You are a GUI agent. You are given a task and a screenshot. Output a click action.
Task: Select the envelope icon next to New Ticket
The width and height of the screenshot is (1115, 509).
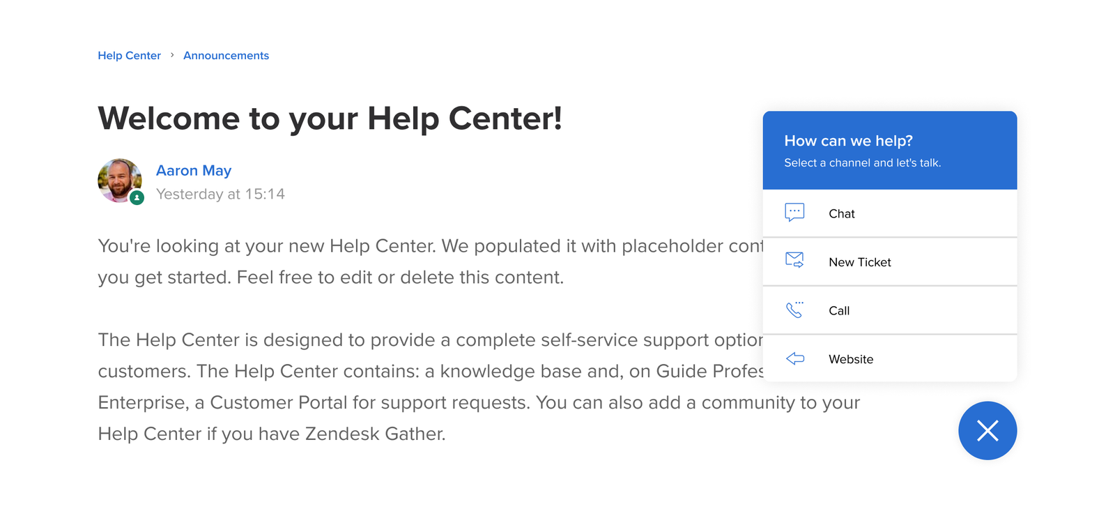pyautogui.click(x=795, y=259)
